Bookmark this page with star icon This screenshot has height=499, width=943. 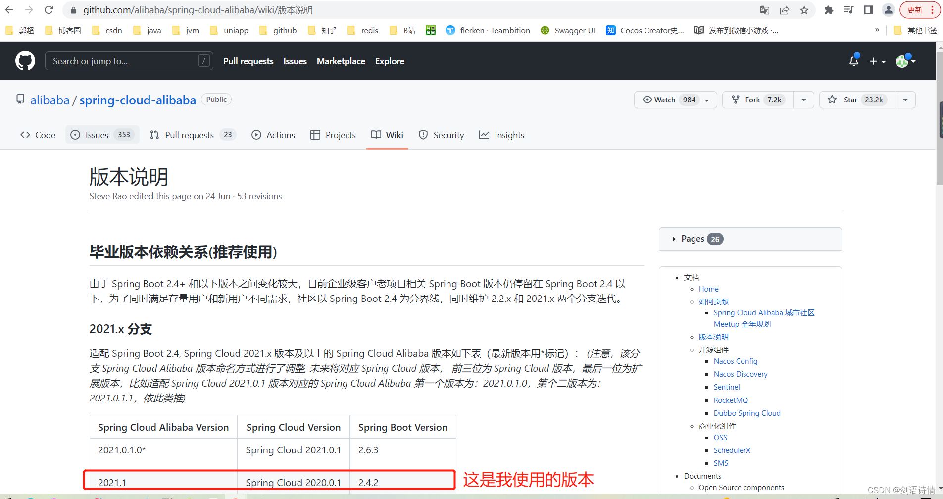[804, 10]
